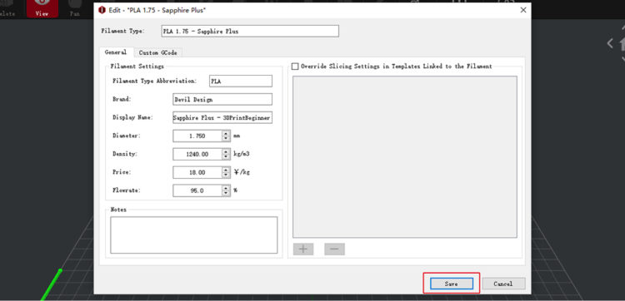Decrease Flowrate with down arrow
The image size is (625, 301).
(227, 193)
